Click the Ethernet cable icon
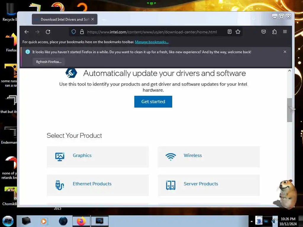Viewport: 303px width, 227px height. [59, 185]
